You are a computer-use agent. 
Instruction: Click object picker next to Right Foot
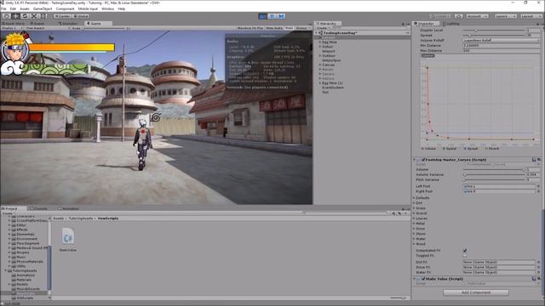coord(538,191)
